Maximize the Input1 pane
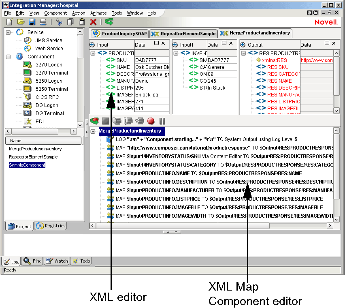The width and height of the screenshot is (345, 308). [224, 43]
